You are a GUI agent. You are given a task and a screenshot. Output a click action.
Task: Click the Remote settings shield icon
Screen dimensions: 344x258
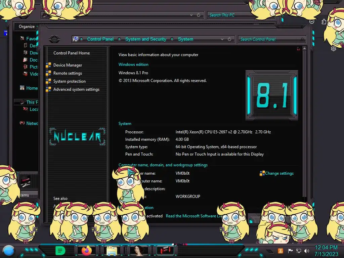(48, 73)
